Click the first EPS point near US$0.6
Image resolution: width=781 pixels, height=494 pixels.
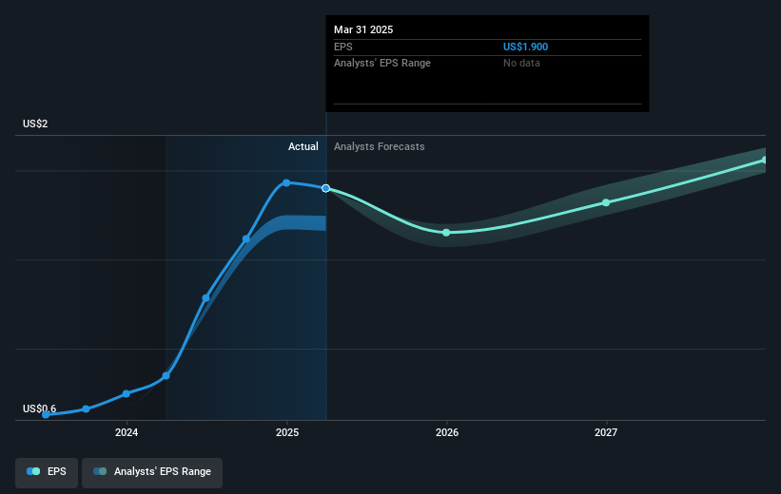[x=46, y=414]
